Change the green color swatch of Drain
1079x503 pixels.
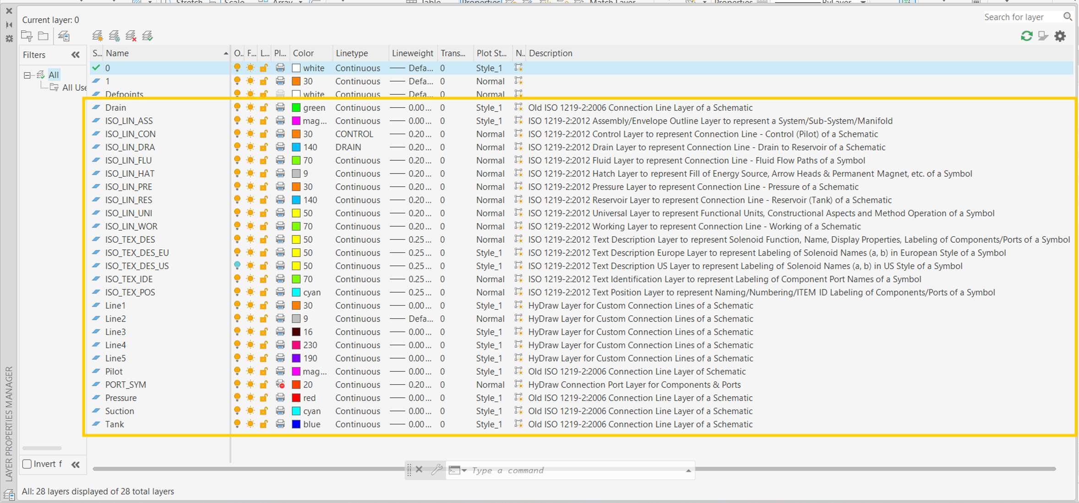296,108
